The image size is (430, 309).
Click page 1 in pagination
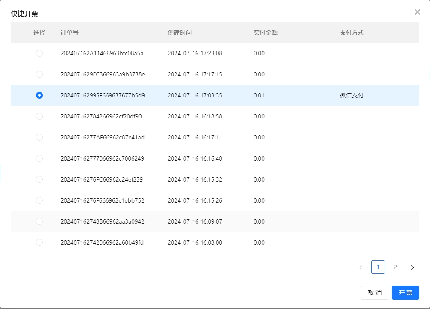(378, 267)
